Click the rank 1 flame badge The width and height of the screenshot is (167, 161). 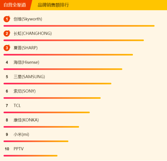point(7,19)
